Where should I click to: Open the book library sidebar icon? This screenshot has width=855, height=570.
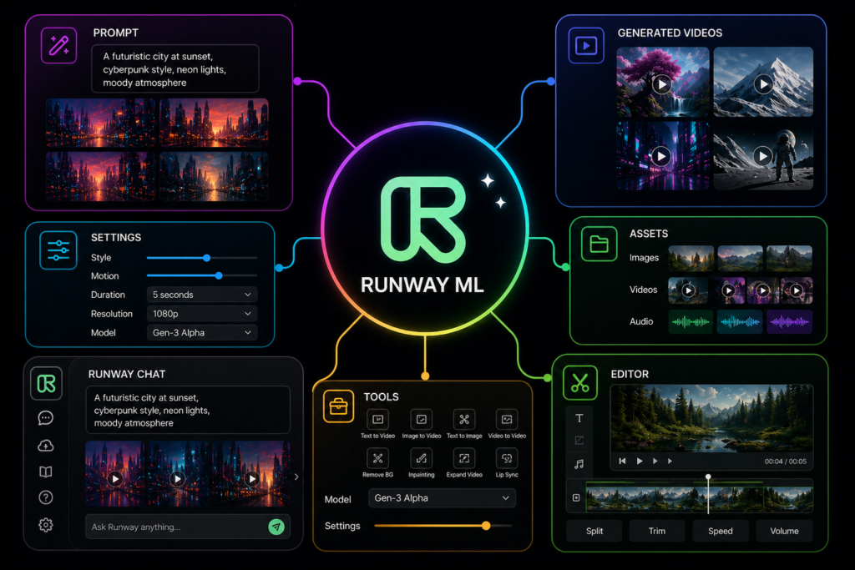(x=46, y=472)
